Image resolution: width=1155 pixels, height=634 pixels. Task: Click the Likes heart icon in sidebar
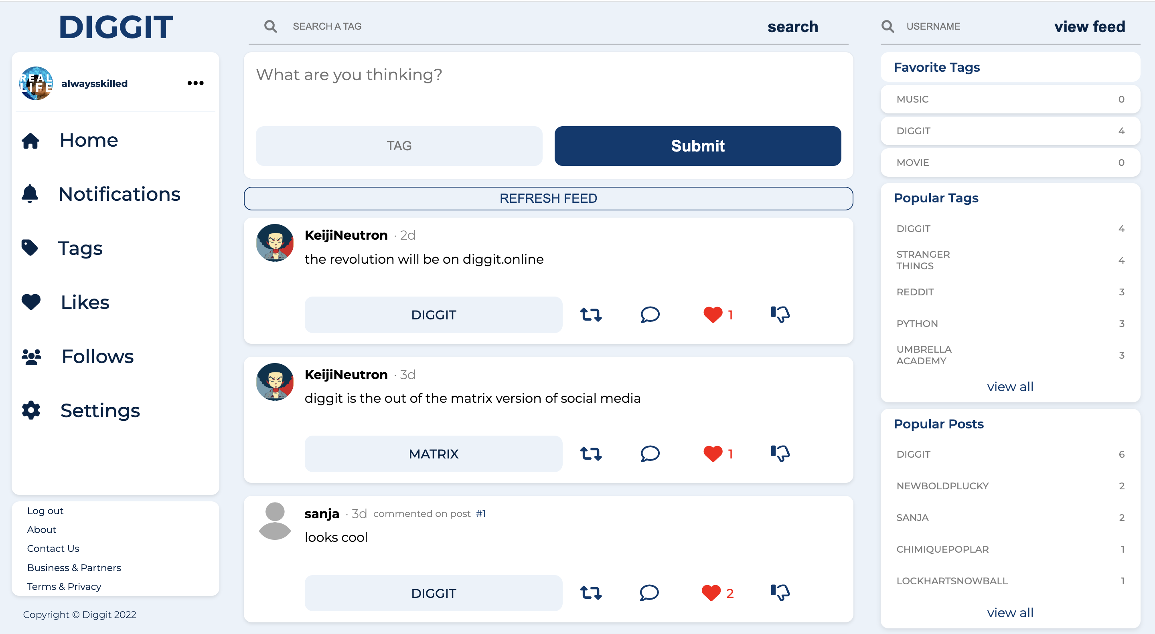[31, 302]
